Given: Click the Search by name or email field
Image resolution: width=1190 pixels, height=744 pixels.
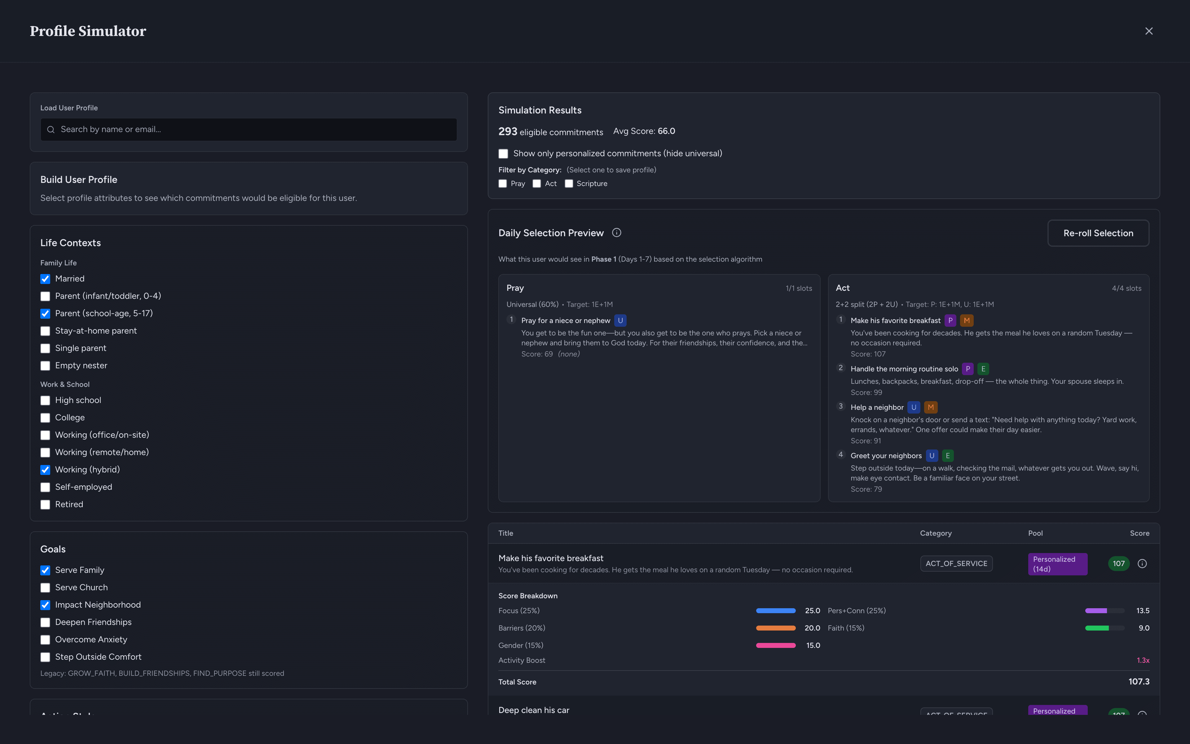Looking at the screenshot, I should 249,129.
